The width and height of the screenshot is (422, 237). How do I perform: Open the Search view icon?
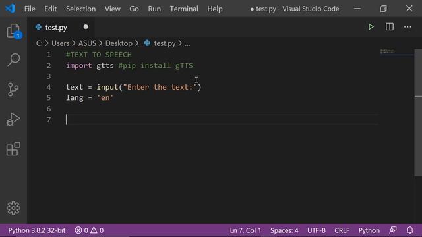tap(13, 60)
